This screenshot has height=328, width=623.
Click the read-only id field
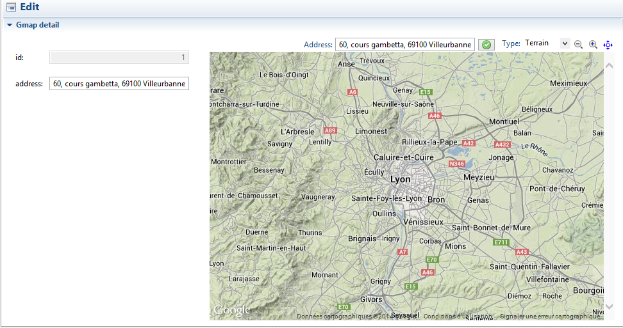click(119, 58)
